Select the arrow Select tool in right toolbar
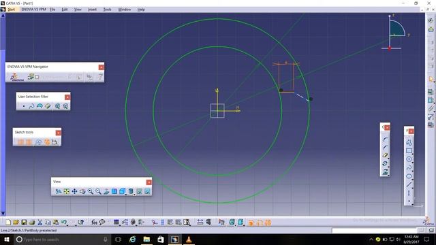 click(x=431, y=79)
